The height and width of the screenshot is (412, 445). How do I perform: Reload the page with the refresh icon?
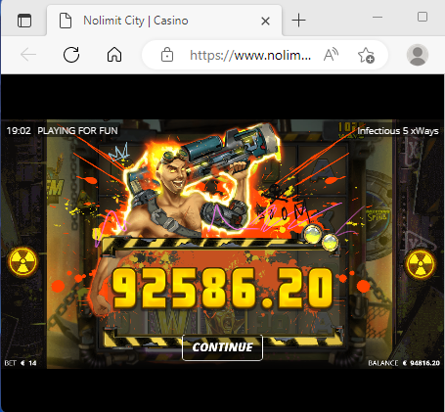tap(71, 55)
